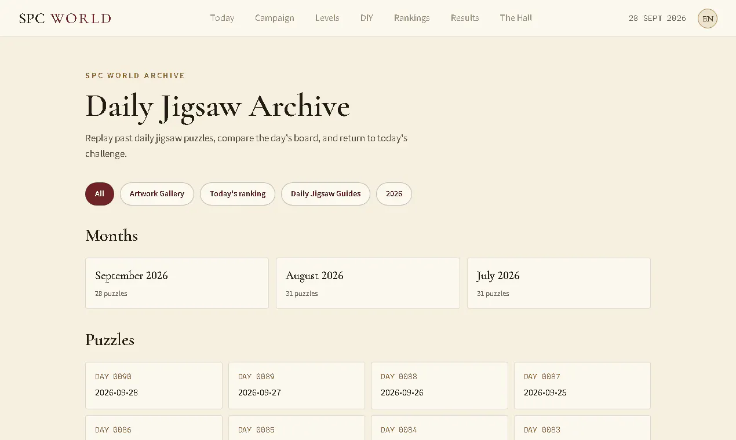Screen dimensions: 736x440
Task: Click the 28 SEPT 2026 date text
Action: [x=657, y=19]
